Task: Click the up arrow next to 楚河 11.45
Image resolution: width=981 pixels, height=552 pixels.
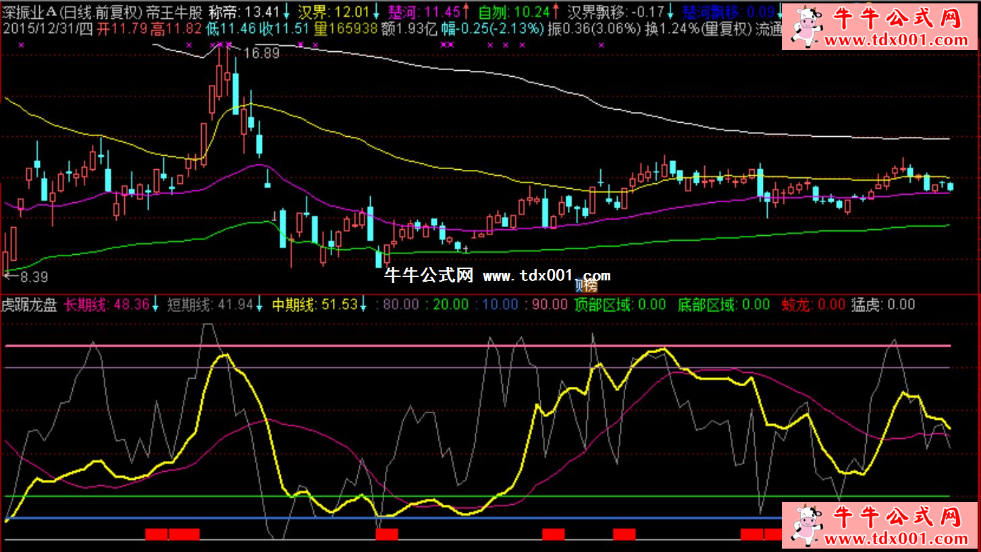Action: pyautogui.click(x=467, y=11)
